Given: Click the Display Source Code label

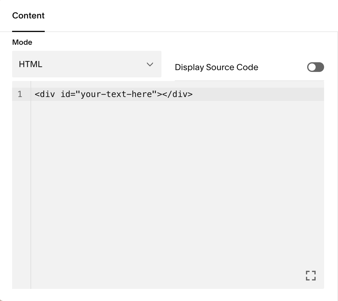Looking at the screenshot, I should coord(216,67).
